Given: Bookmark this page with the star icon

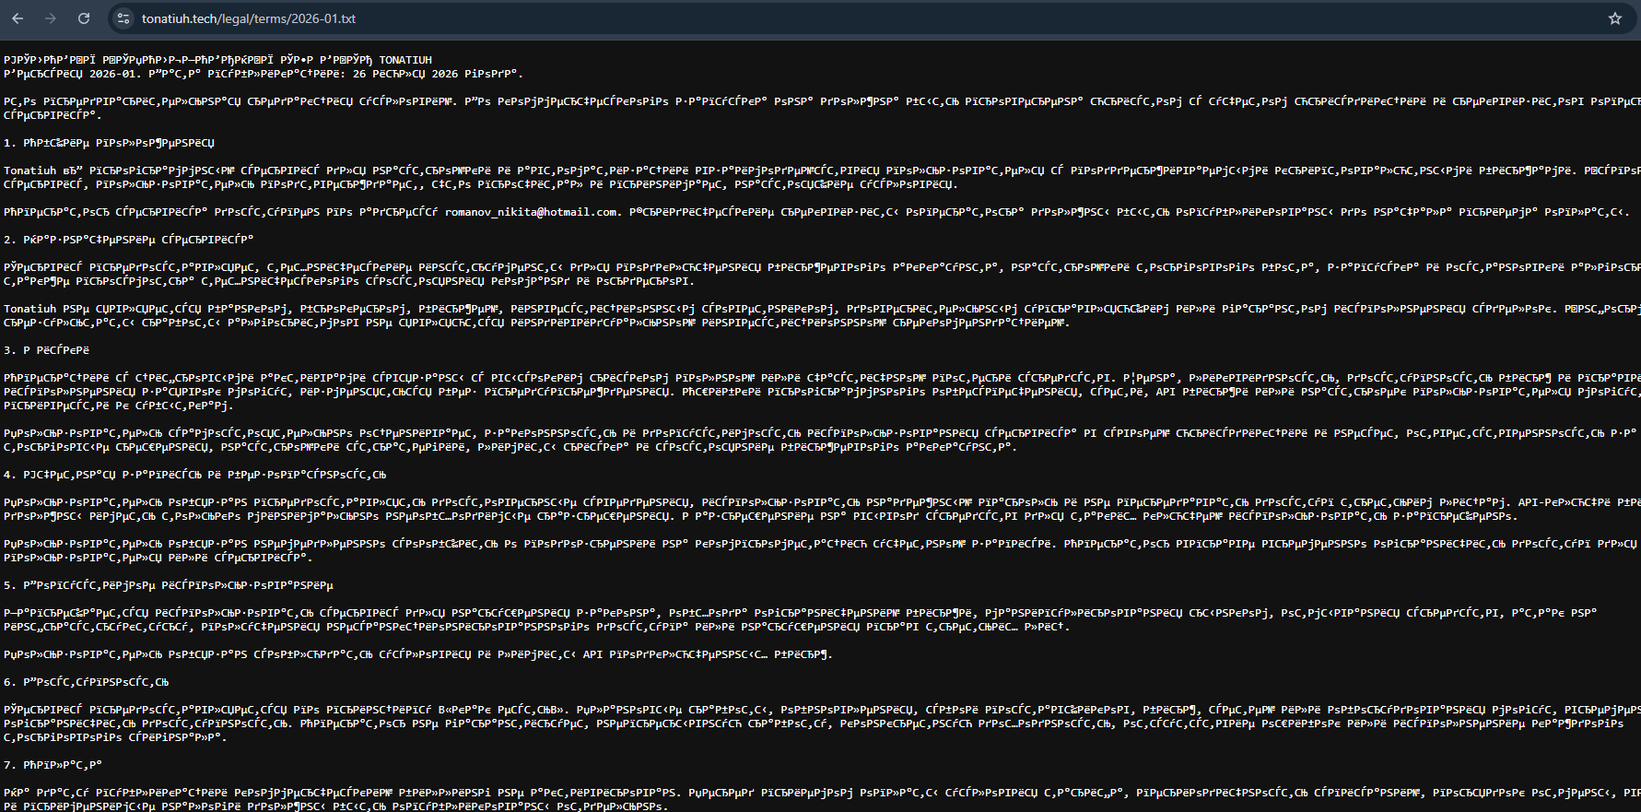Looking at the screenshot, I should [x=1615, y=18].
